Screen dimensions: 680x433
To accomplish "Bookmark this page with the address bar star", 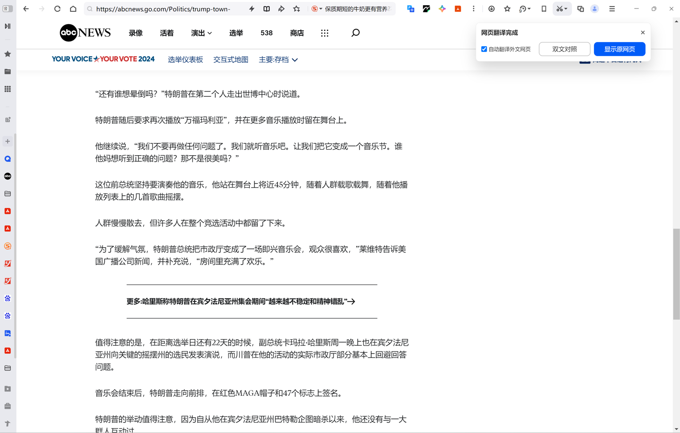I will pos(297,9).
